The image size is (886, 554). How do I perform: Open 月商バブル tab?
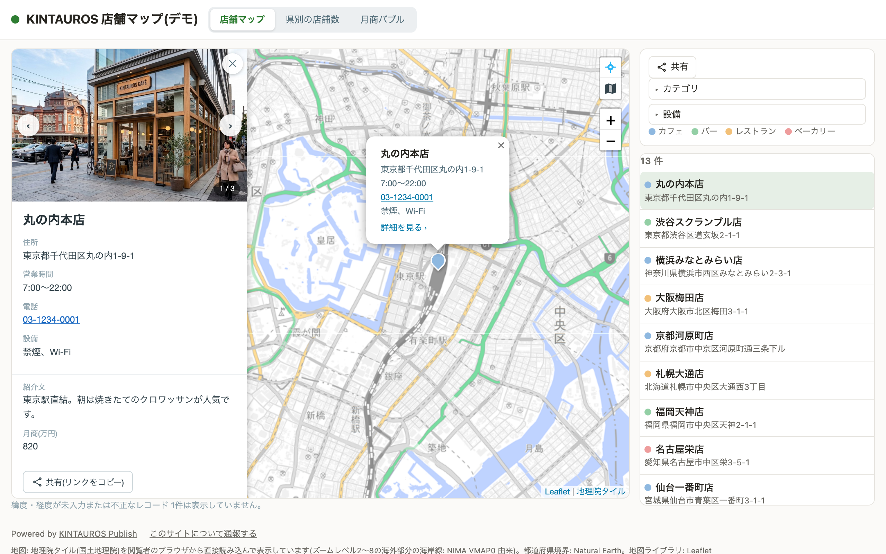pos(382,19)
